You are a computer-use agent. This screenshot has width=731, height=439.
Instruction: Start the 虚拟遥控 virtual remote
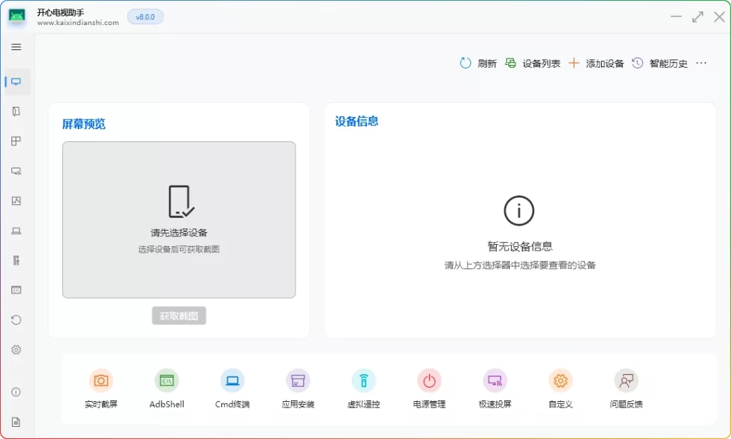click(363, 381)
